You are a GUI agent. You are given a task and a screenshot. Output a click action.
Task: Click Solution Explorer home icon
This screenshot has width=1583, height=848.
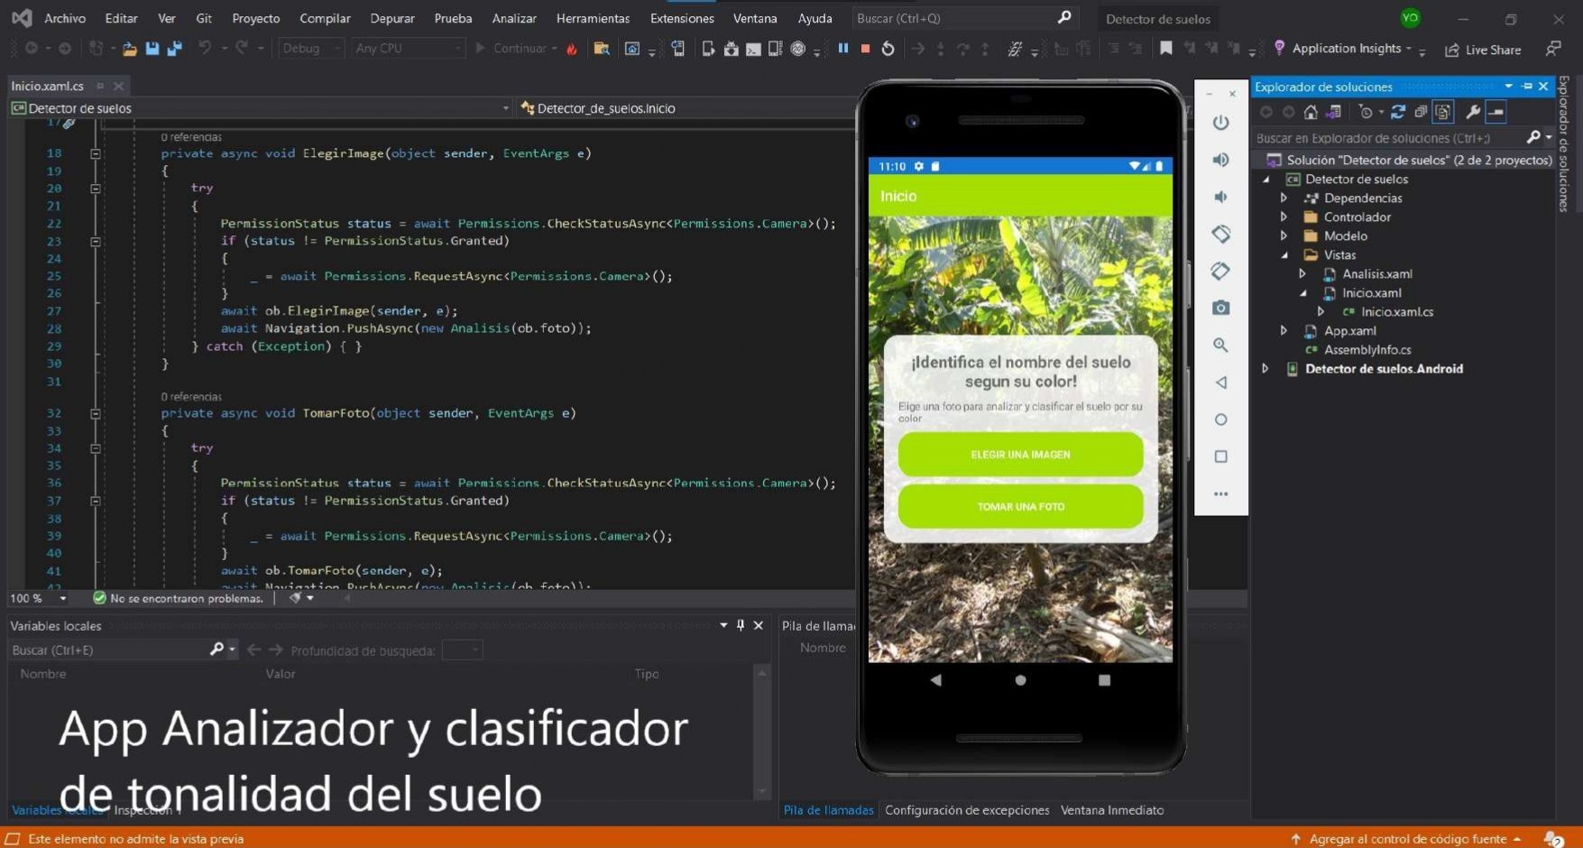tap(1311, 112)
